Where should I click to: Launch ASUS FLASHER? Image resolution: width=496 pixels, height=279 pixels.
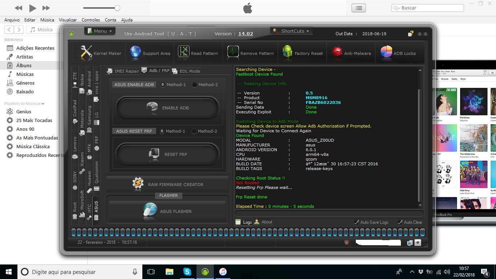point(167,211)
